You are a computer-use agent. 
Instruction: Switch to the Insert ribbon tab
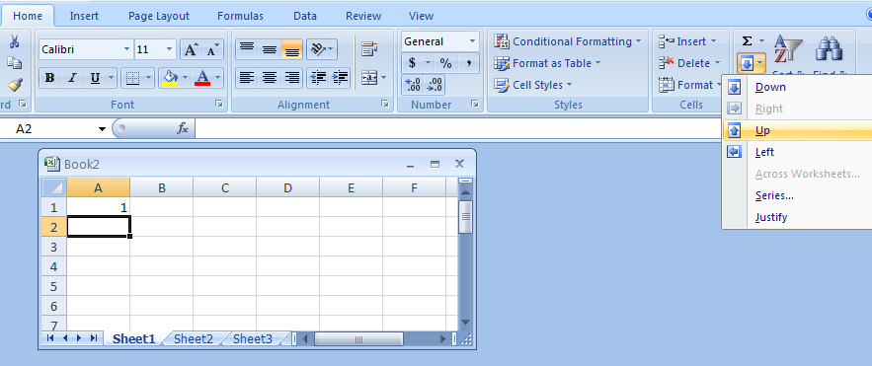click(x=85, y=16)
